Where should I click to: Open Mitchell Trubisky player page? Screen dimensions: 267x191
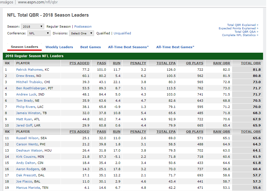pos(29,82)
